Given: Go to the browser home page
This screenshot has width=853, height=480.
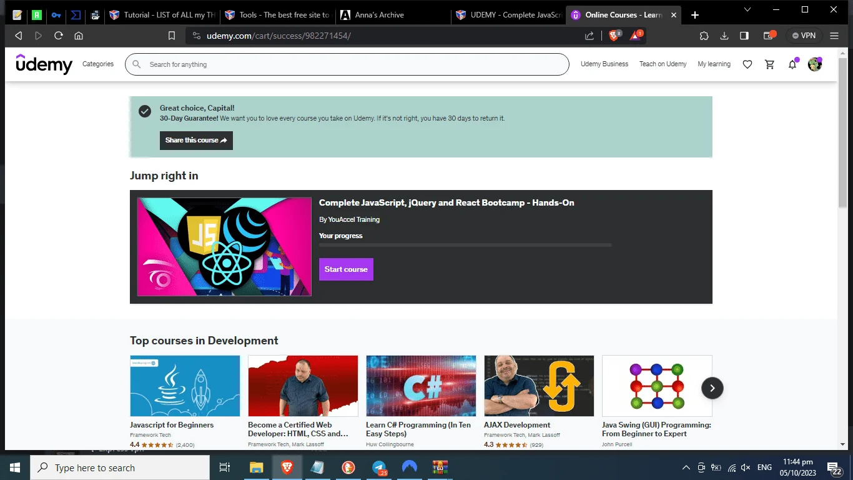Looking at the screenshot, I should pyautogui.click(x=79, y=36).
